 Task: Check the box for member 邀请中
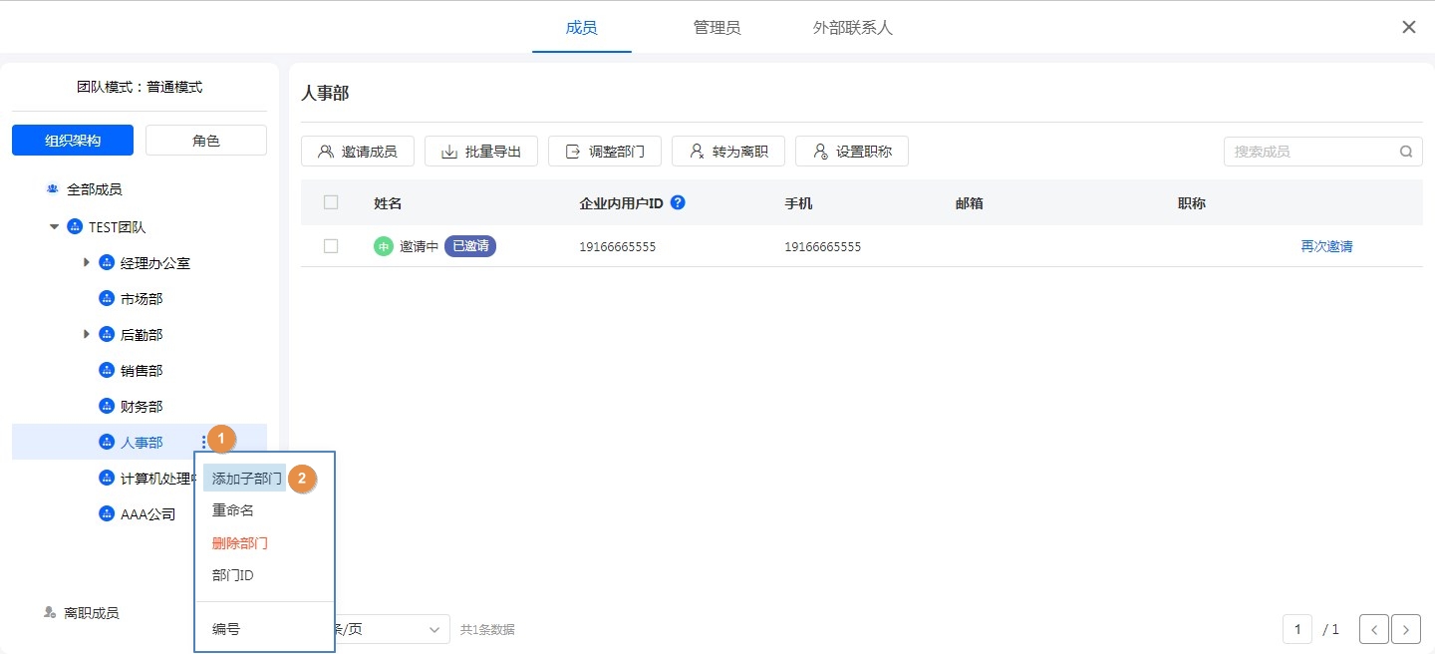[x=331, y=246]
